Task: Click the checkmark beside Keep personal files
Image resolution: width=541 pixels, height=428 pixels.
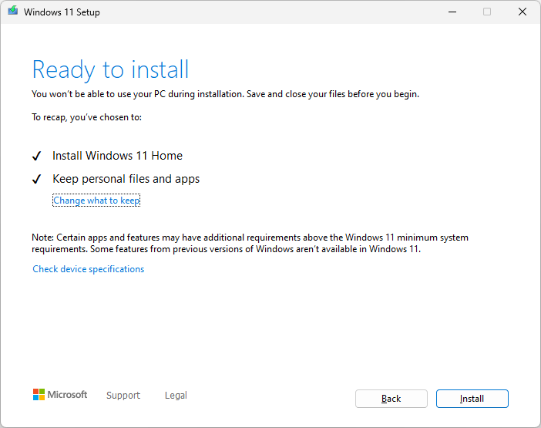Action: coord(36,179)
